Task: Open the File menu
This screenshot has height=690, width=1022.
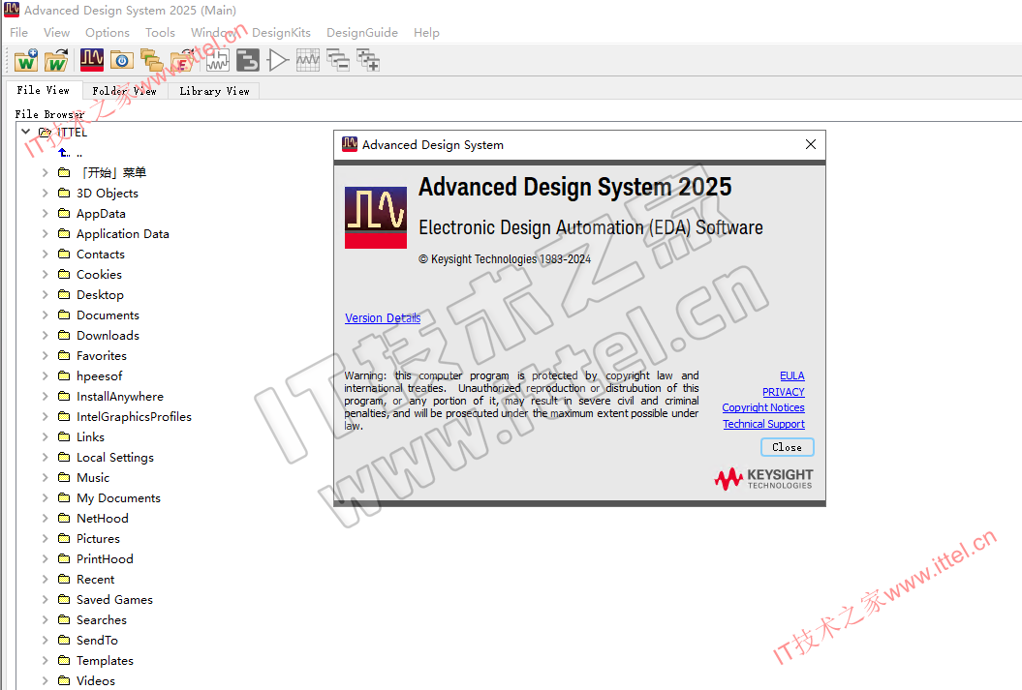Action: click(x=19, y=33)
